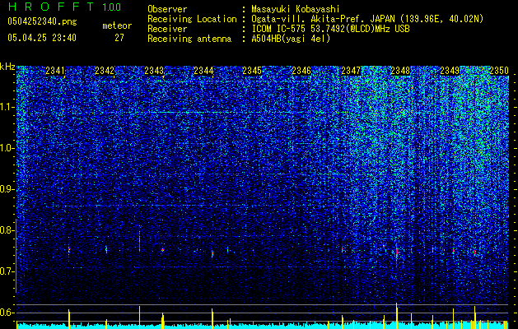Click the 2343 time marker
The width and height of the screenshot is (518, 329).
pos(154,71)
